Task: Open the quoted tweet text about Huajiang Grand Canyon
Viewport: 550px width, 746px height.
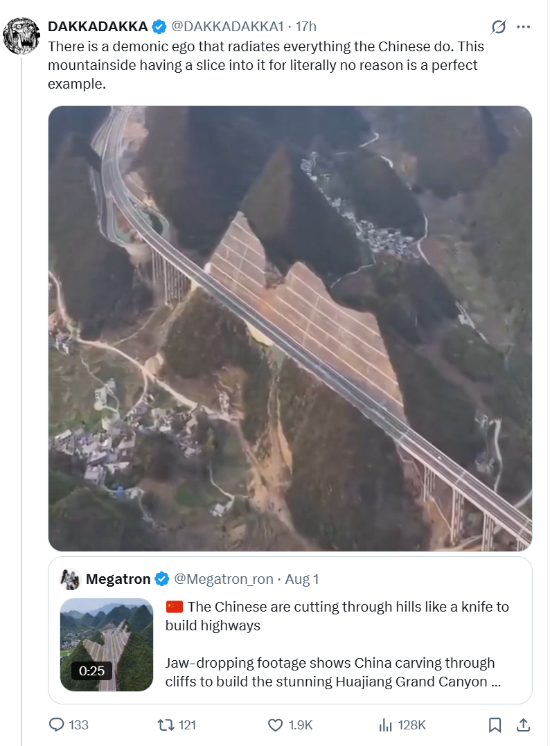Action: coord(337,644)
